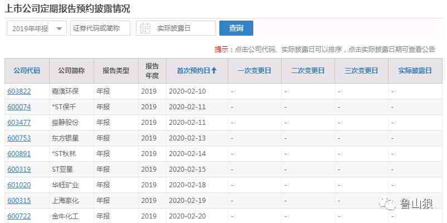447x223 pixels.
Task: Open company code 601020 link
Action: (x=19, y=185)
